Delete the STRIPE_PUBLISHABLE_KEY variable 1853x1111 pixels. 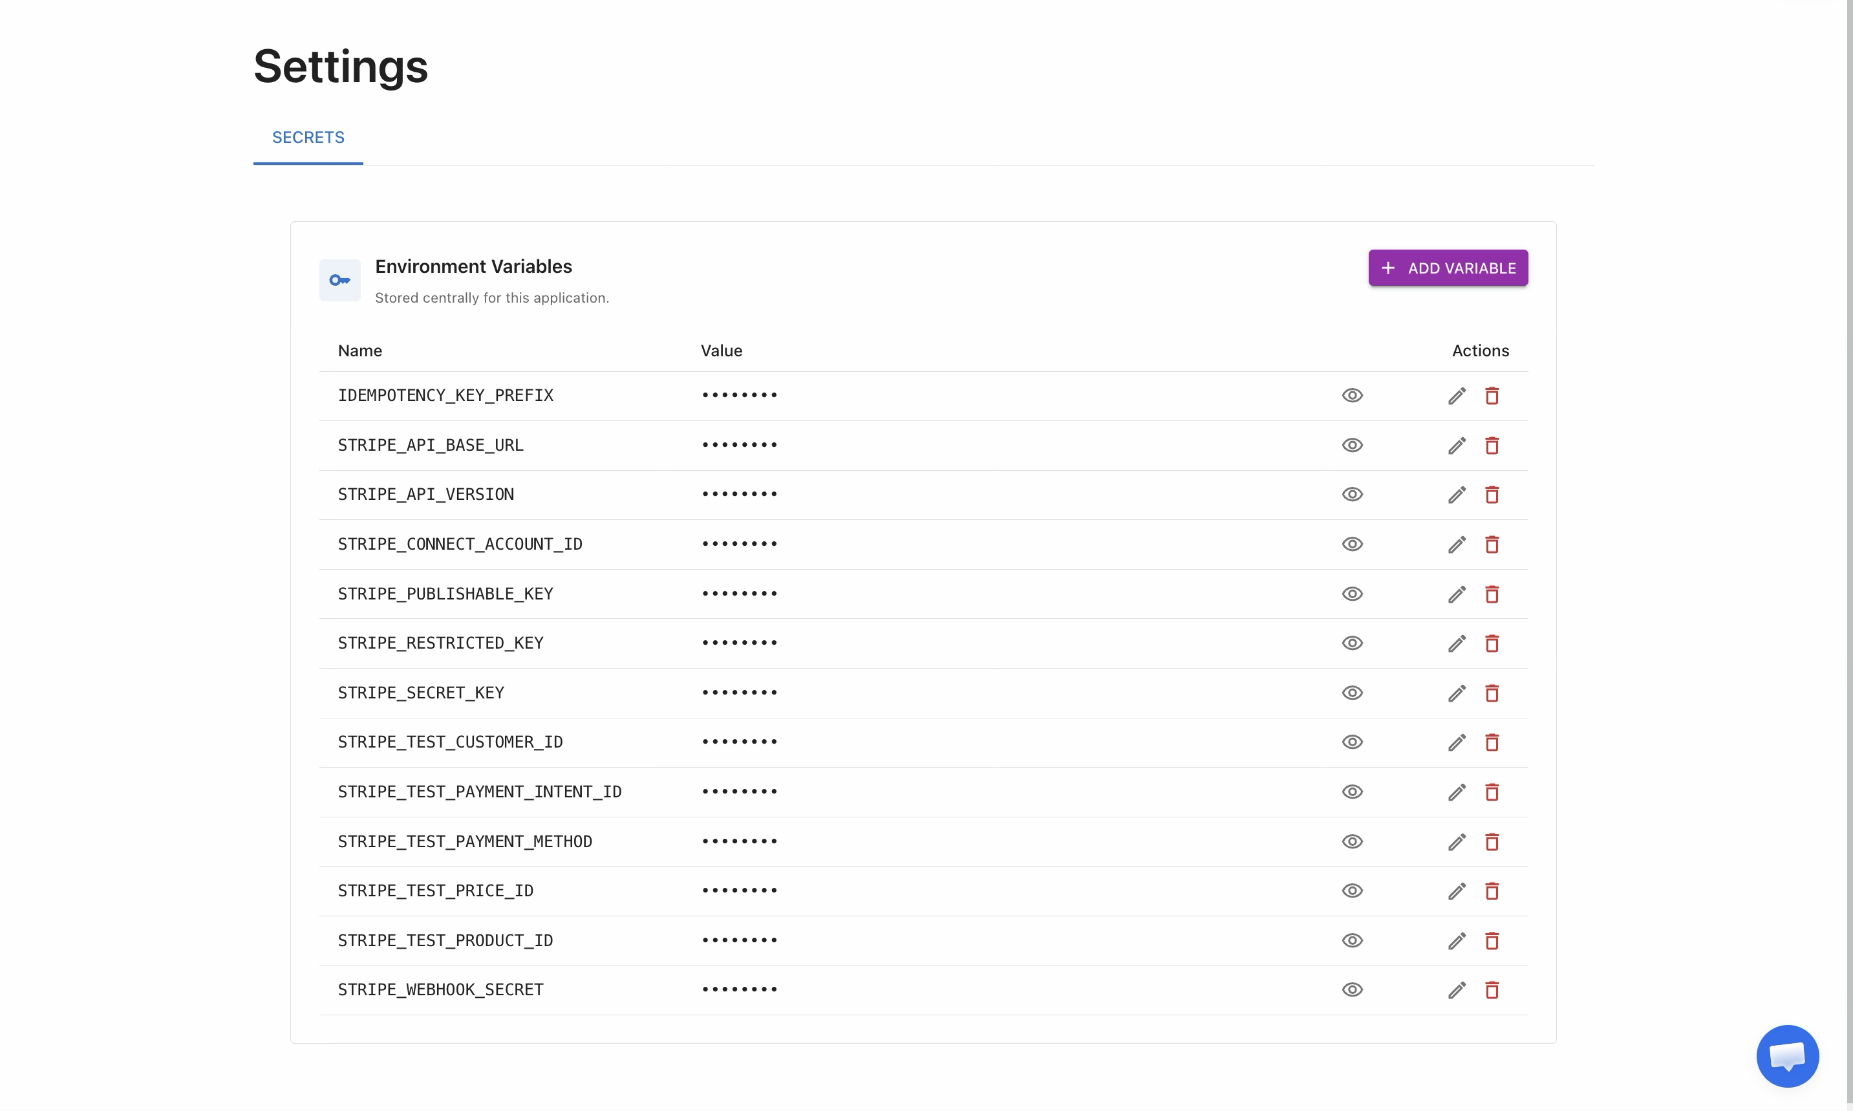[x=1492, y=594]
